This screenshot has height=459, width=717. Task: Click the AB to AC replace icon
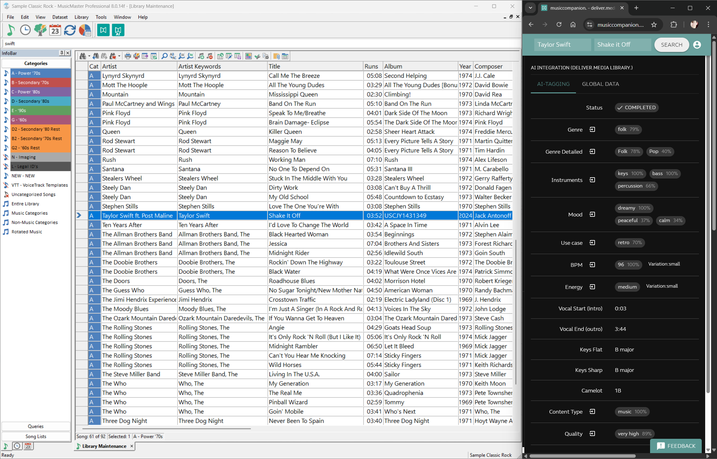click(x=173, y=56)
